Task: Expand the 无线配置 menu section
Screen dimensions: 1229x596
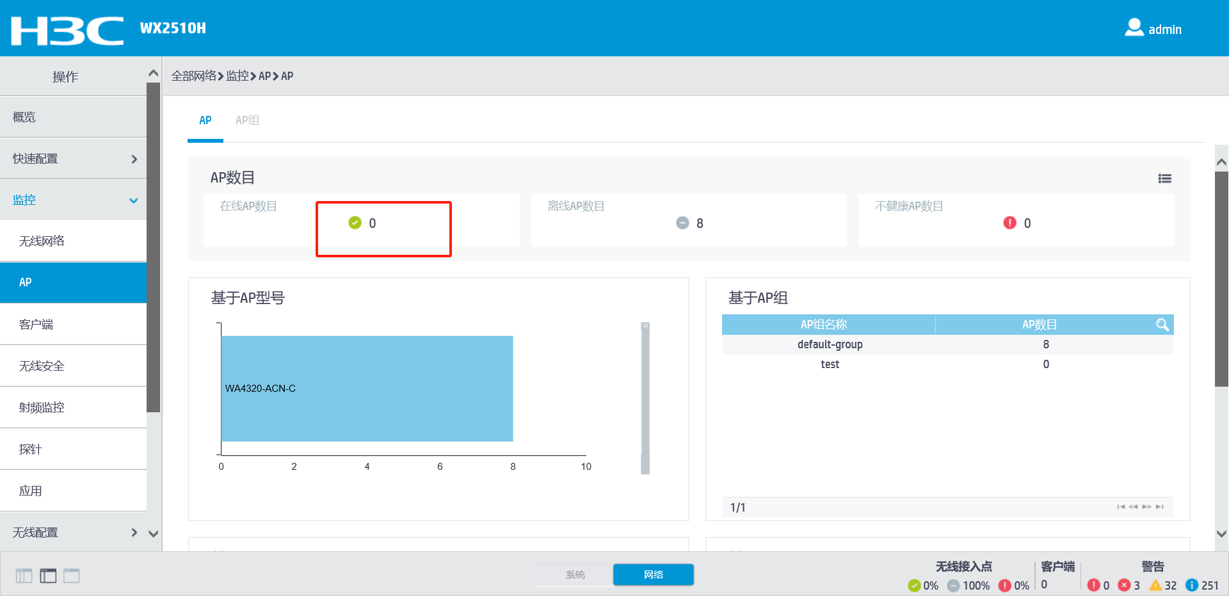Action: pos(73,532)
